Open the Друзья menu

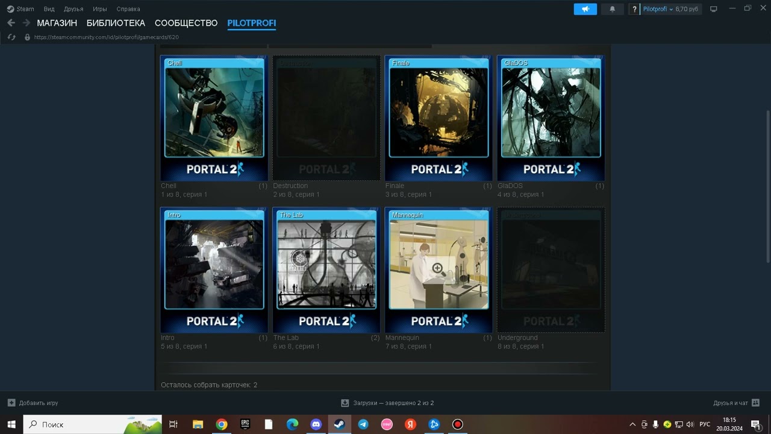pyautogui.click(x=73, y=9)
